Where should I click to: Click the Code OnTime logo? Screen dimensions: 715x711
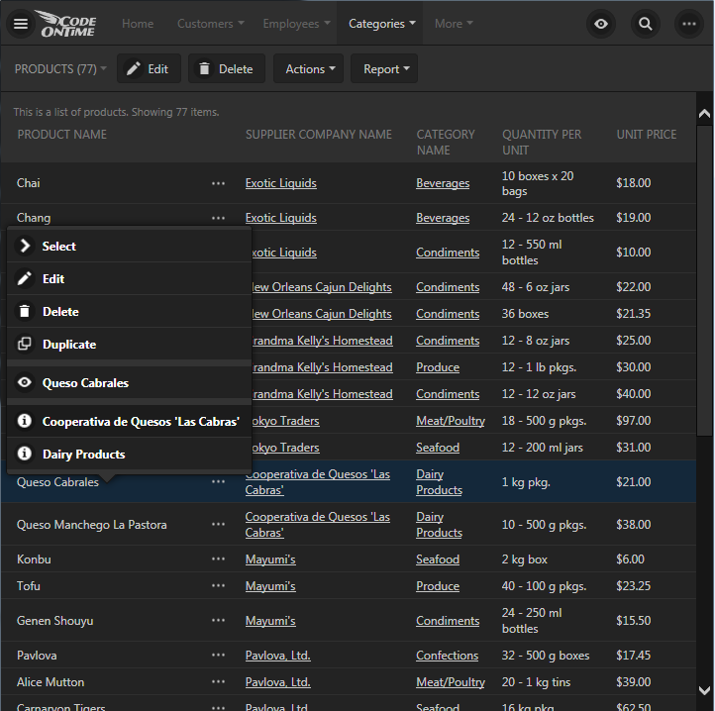pos(67,24)
